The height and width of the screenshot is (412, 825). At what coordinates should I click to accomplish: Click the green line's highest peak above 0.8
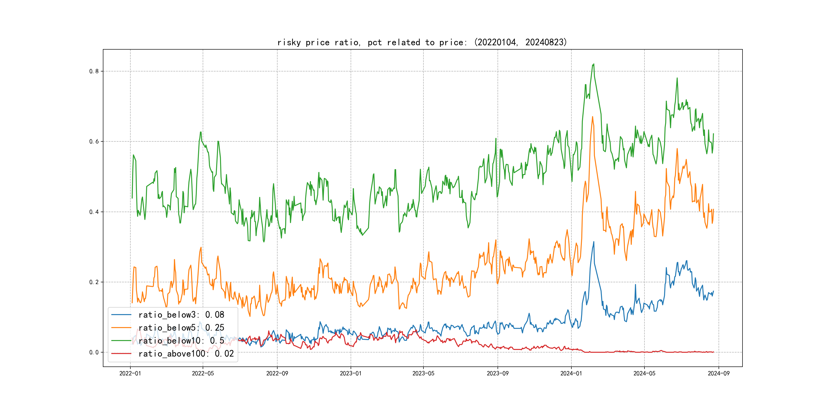coord(594,64)
